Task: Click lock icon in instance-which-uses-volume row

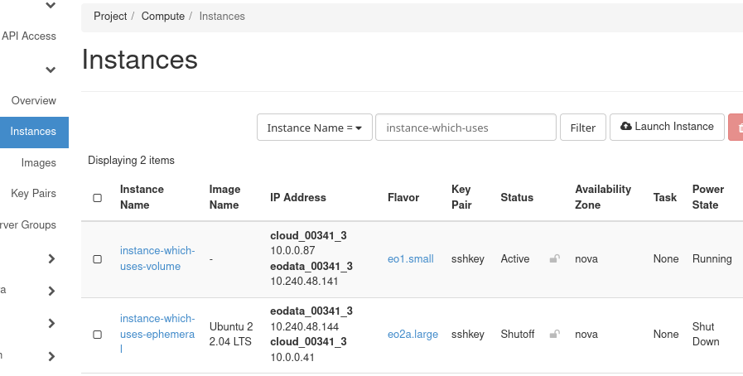Action: [554, 259]
